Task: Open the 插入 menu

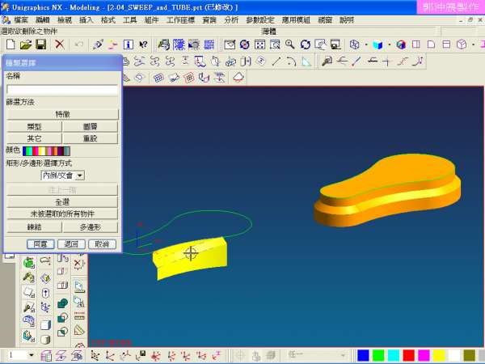Action: 86,20
